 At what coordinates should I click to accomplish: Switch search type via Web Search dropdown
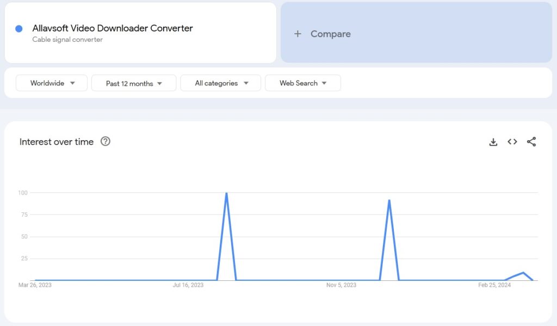pyautogui.click(x=302, y=83)
